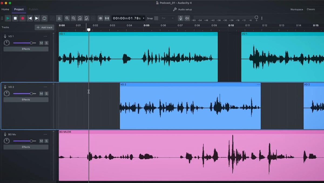This screenshot has width=324, height=183.
Task: Click the microphone record meter icon
Action: click(181, 18)
